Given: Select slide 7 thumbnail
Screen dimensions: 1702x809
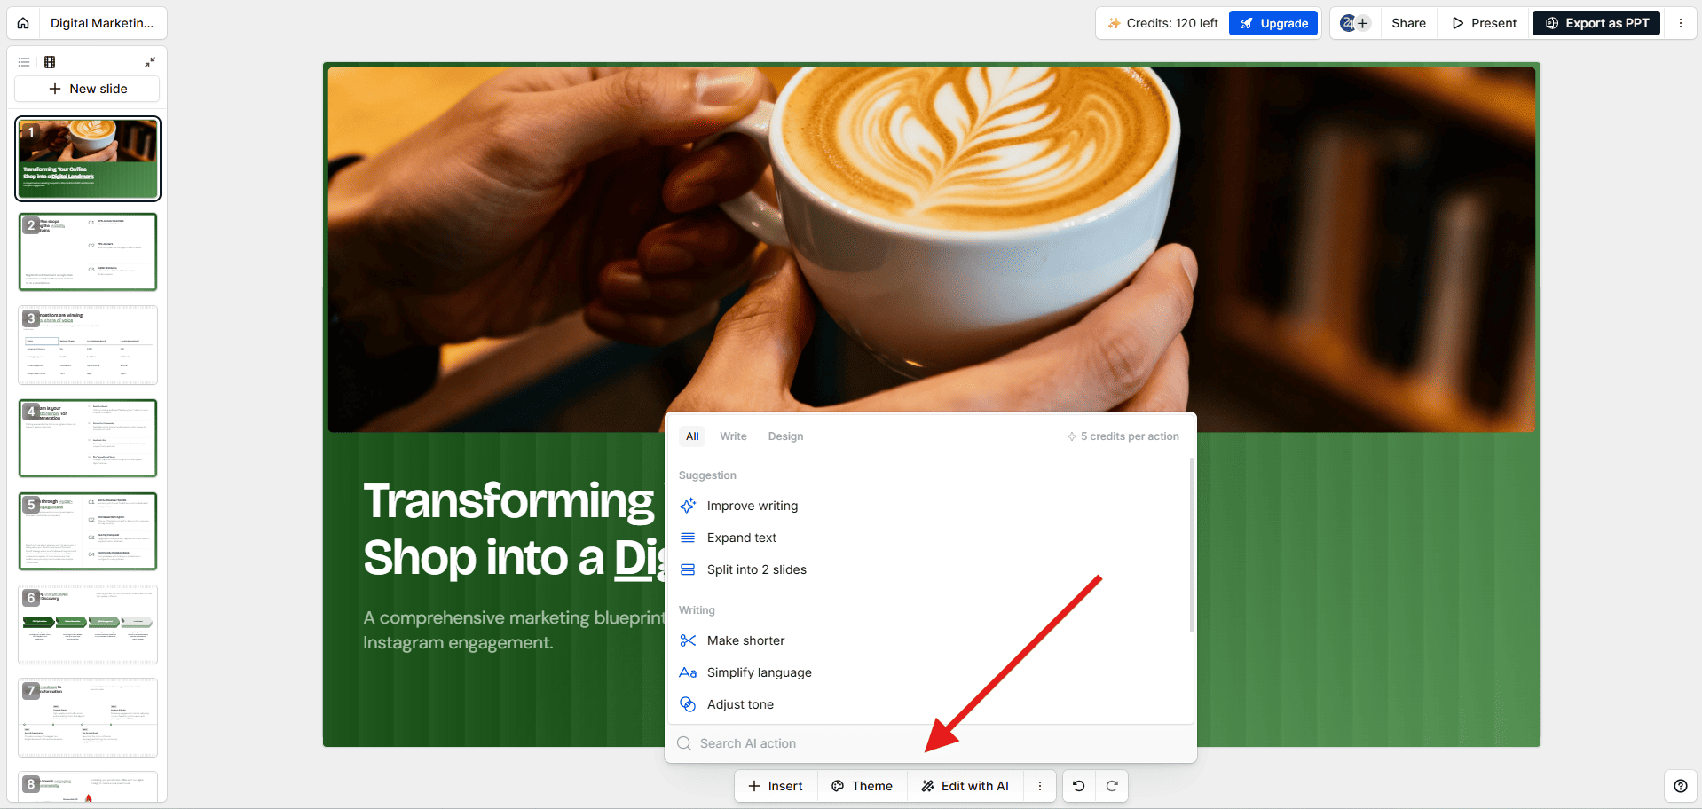Looking at the screenshot, I should pyautogui.click(x=88, y=718).
